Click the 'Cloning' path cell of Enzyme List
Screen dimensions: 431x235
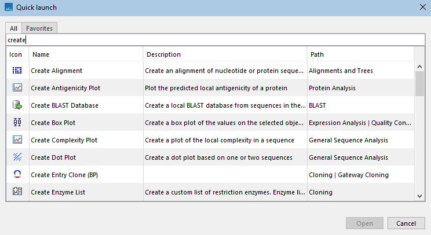point(361,192)
